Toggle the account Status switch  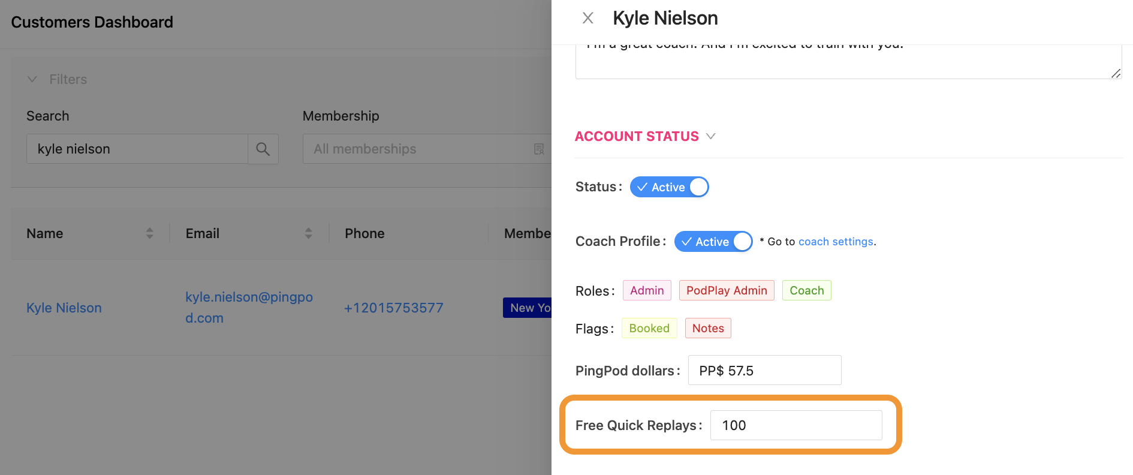[x=669, y=187]
